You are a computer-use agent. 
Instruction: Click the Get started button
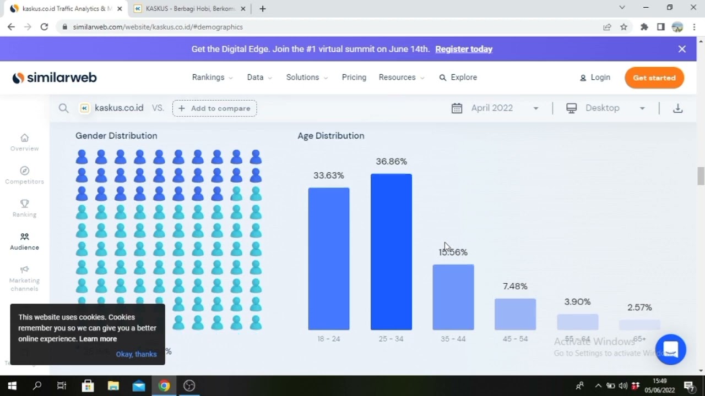click(x=654, y=78)
